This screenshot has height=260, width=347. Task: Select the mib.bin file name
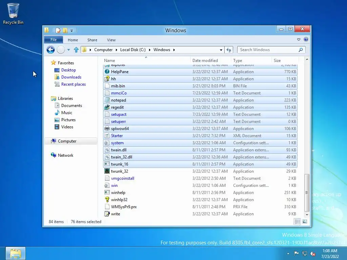click(x=118, y=86)
